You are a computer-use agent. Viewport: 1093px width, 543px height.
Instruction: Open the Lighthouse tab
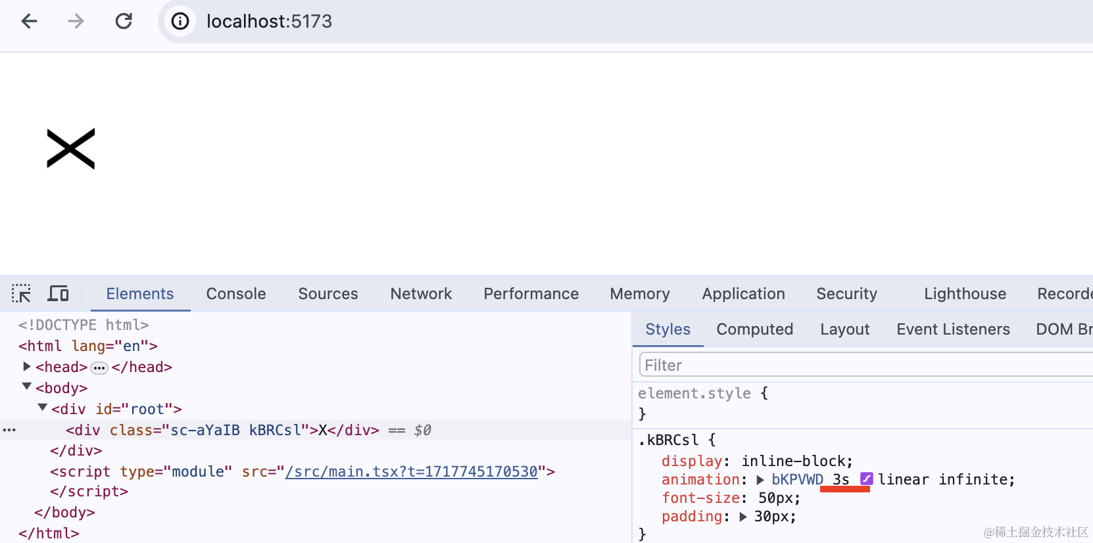click(965, 294)
